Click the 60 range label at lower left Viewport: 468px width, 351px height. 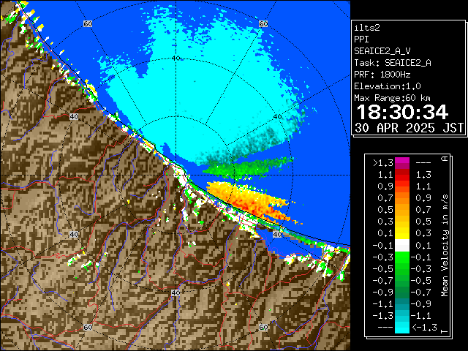click(88, 327)
